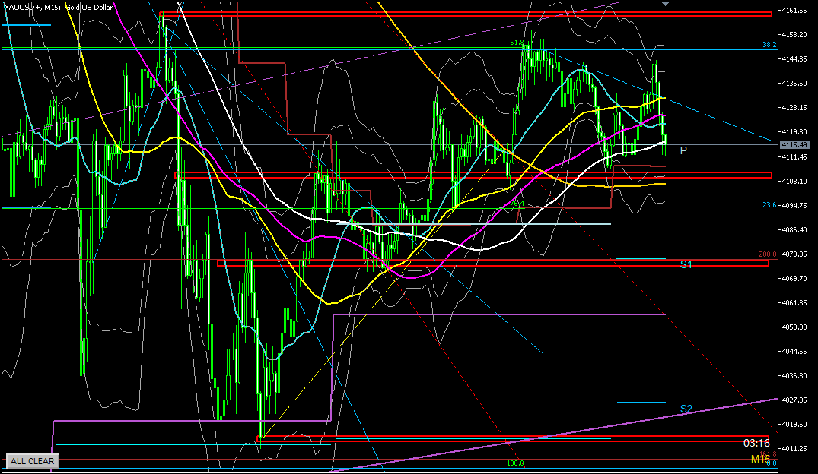Select the blue 38.2 Fibonacci level label
This screenshot has height=474, width=818.
769,45
